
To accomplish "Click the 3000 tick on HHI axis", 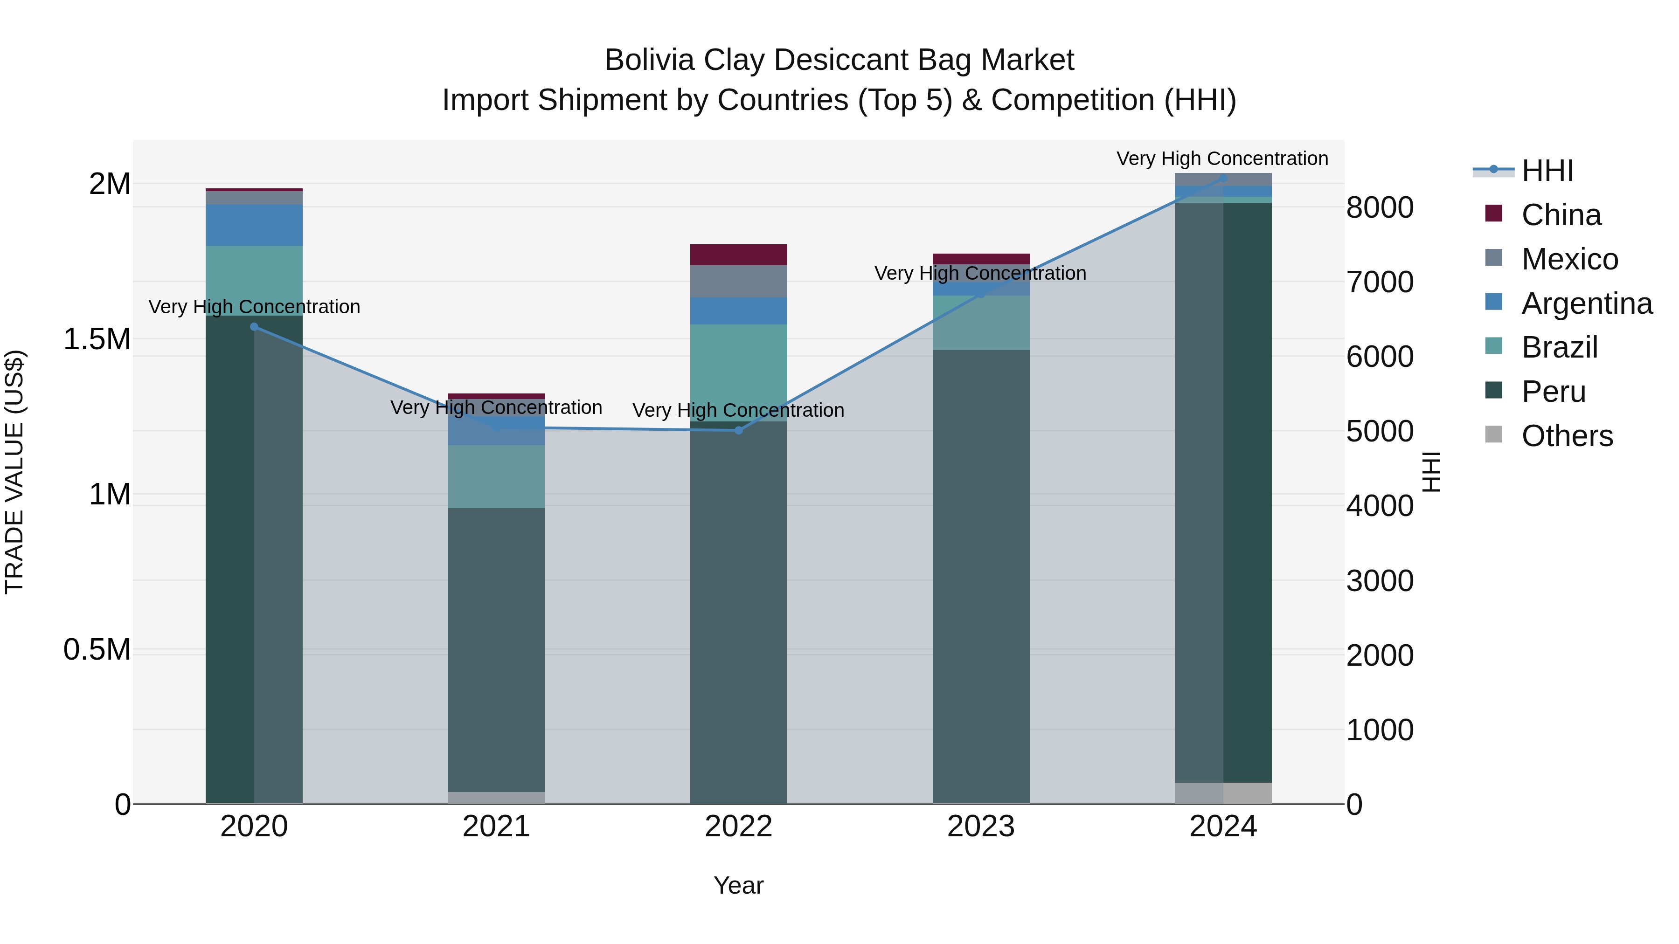I will coord(1380,581).
